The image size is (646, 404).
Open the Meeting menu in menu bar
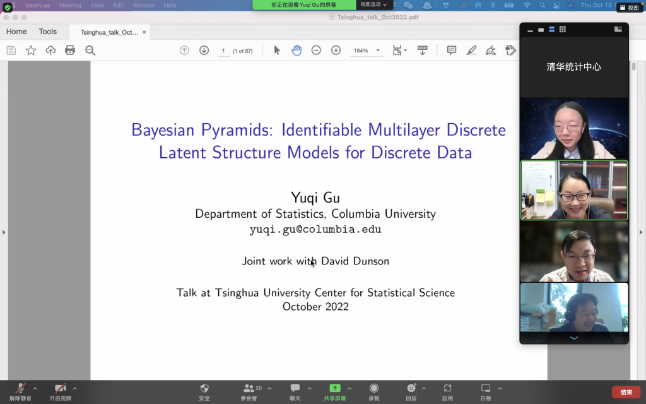pyautogui.click(x=70, y=5)
